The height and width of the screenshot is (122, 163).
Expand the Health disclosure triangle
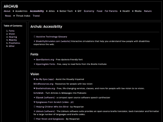tap(121, 11)
